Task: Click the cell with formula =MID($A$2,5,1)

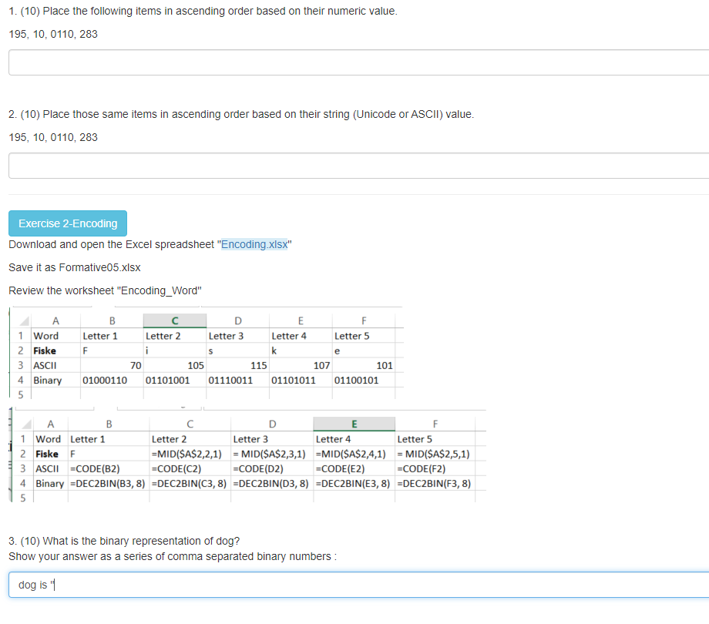Action: 435,454
